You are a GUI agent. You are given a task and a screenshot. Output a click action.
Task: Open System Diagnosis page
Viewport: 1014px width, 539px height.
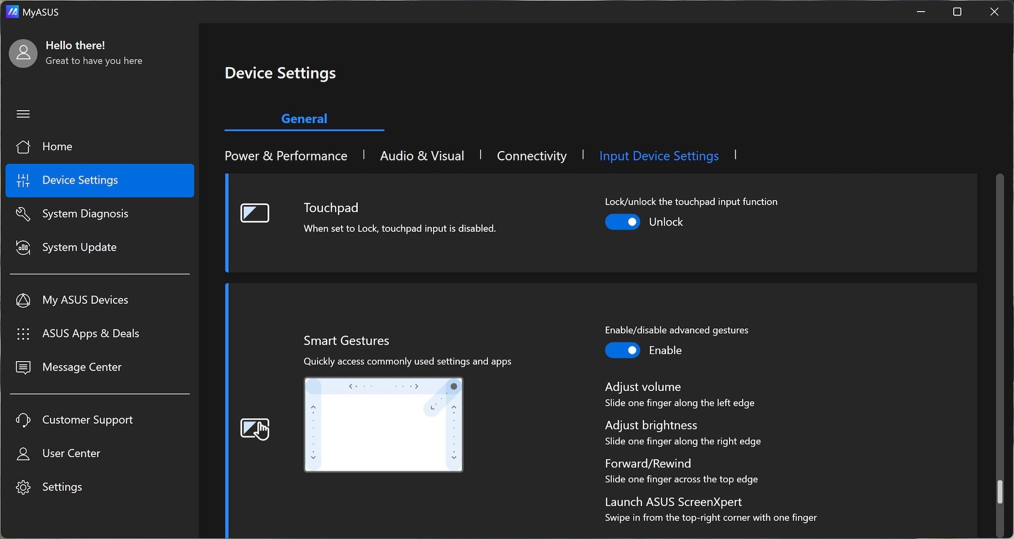tap(100, 213)
